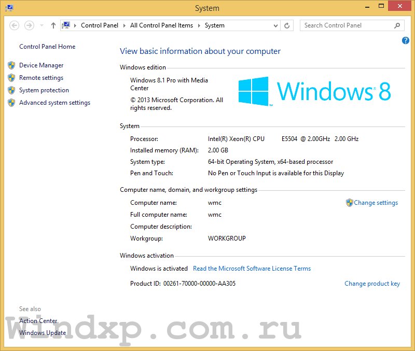Select All Control Panel Items breadcrumb

161,25
